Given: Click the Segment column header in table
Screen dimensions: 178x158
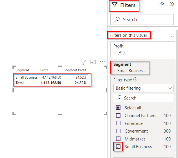Looking at the screenshot, I should point(22,70).
